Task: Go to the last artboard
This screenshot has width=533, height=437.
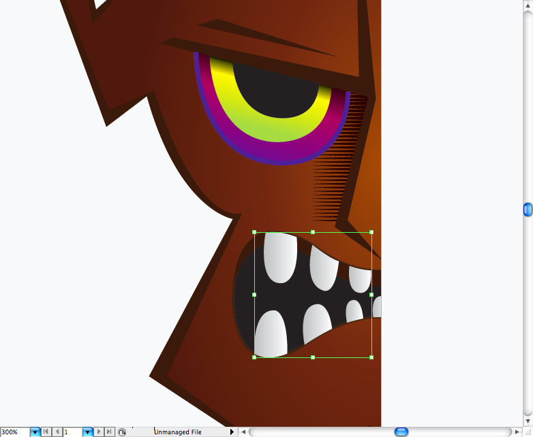Action: 109,432
